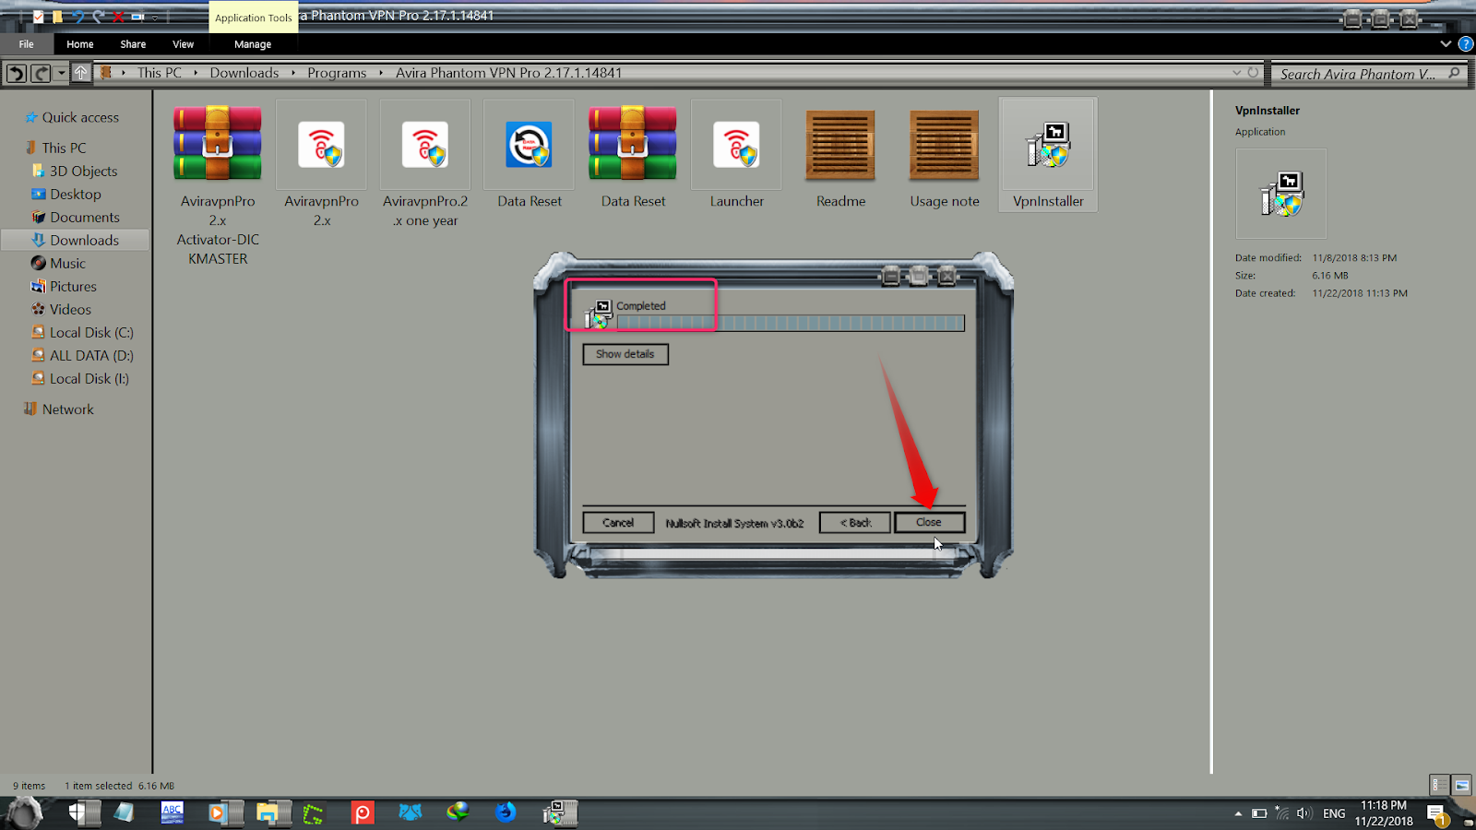This screenshot has width=1476, height=830.
Task: Click the quick access Properties checkmark icon
Action: 38,17
